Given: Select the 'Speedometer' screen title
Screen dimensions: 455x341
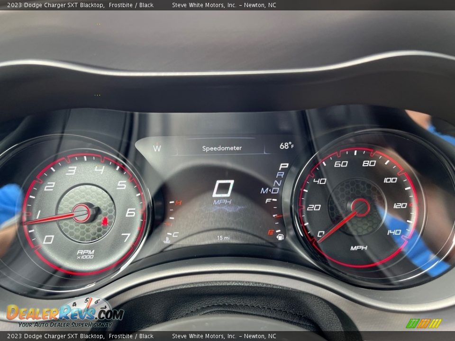Looking at the screenshot, I should [x=222, y=148].
